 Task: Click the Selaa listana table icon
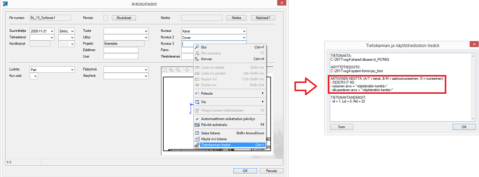pos(197,133)
